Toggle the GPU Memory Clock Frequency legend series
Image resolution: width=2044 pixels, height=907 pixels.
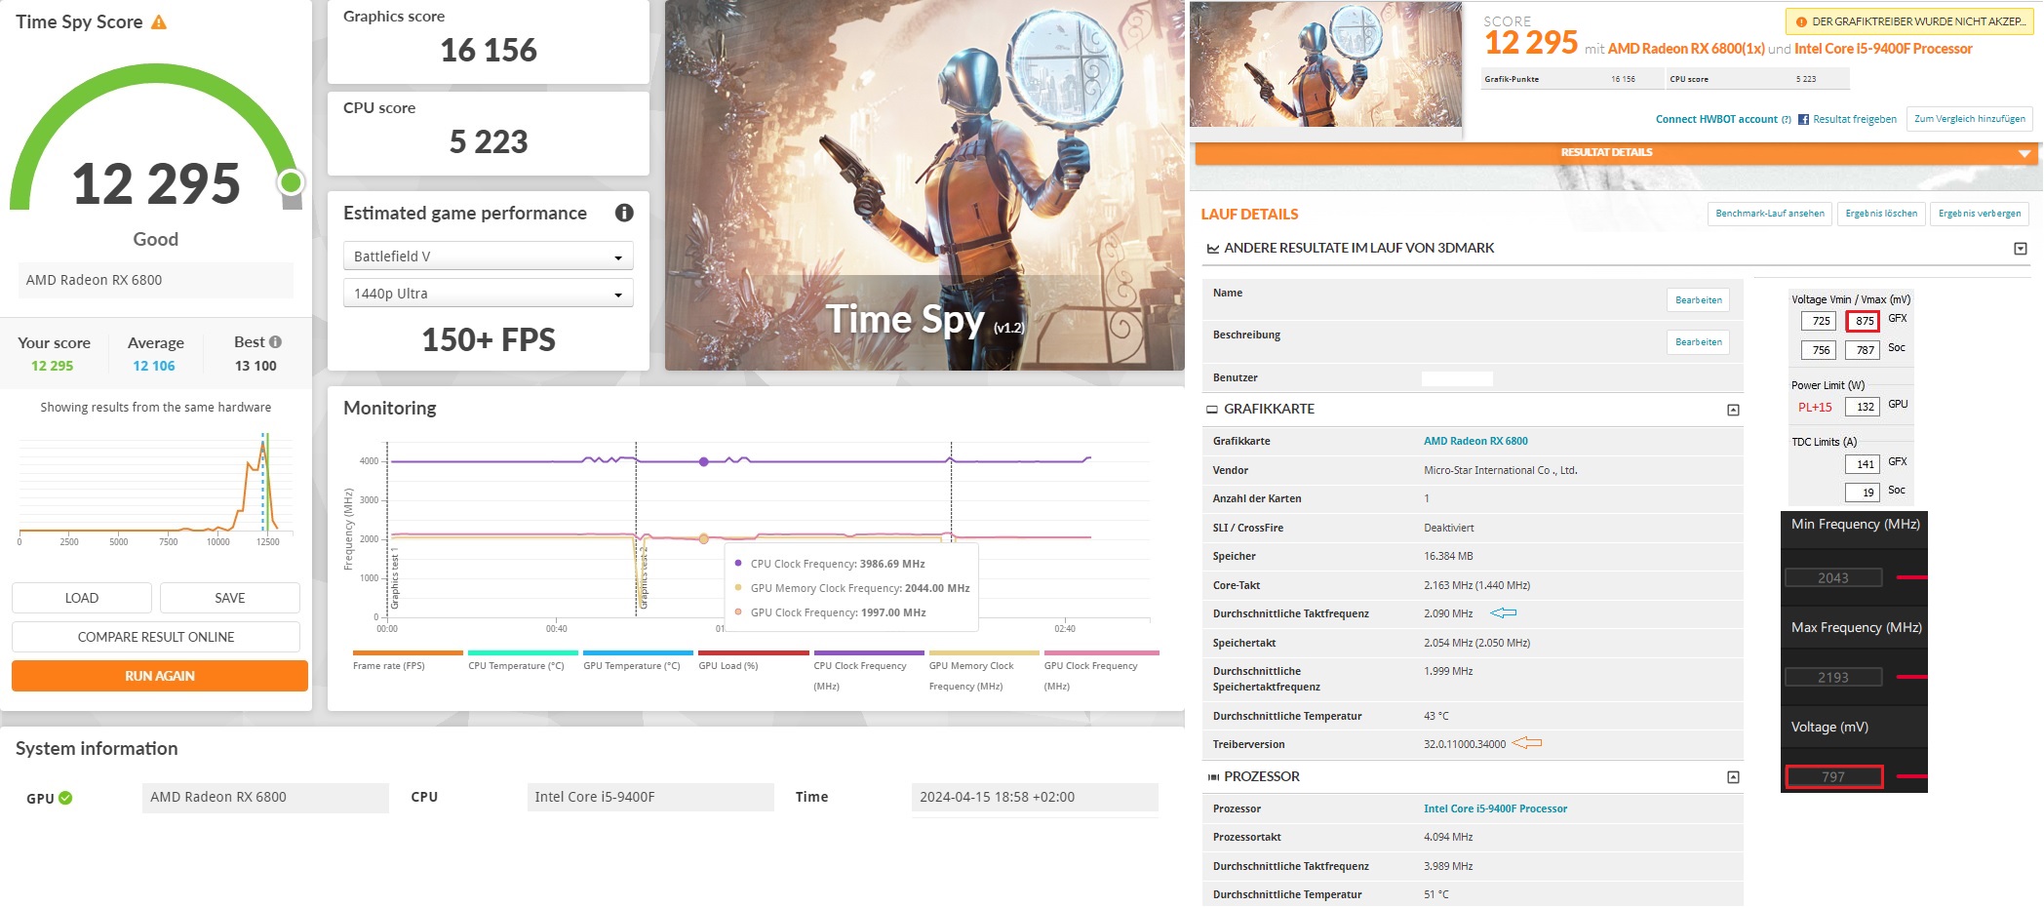(983, 670)
